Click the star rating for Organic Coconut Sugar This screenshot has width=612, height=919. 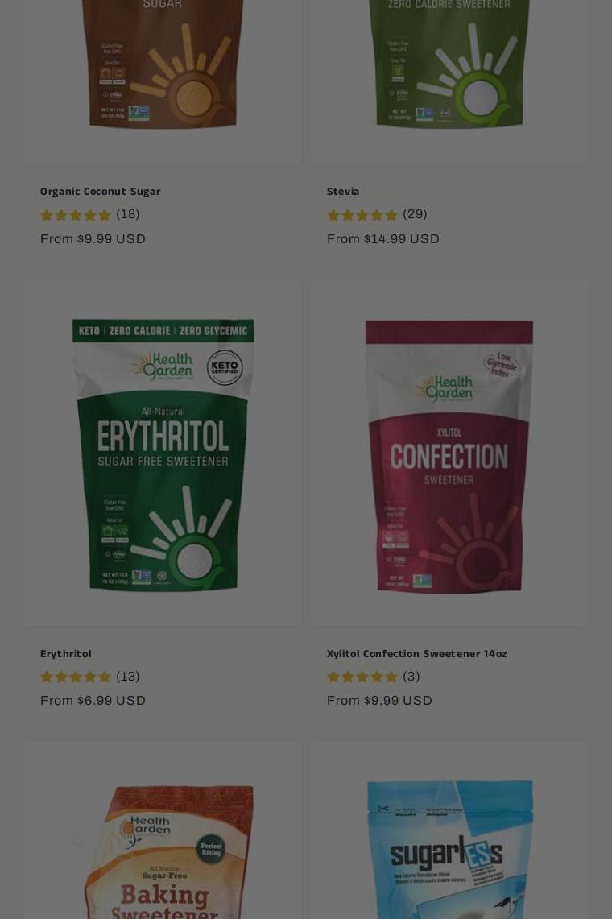[76, 214]
